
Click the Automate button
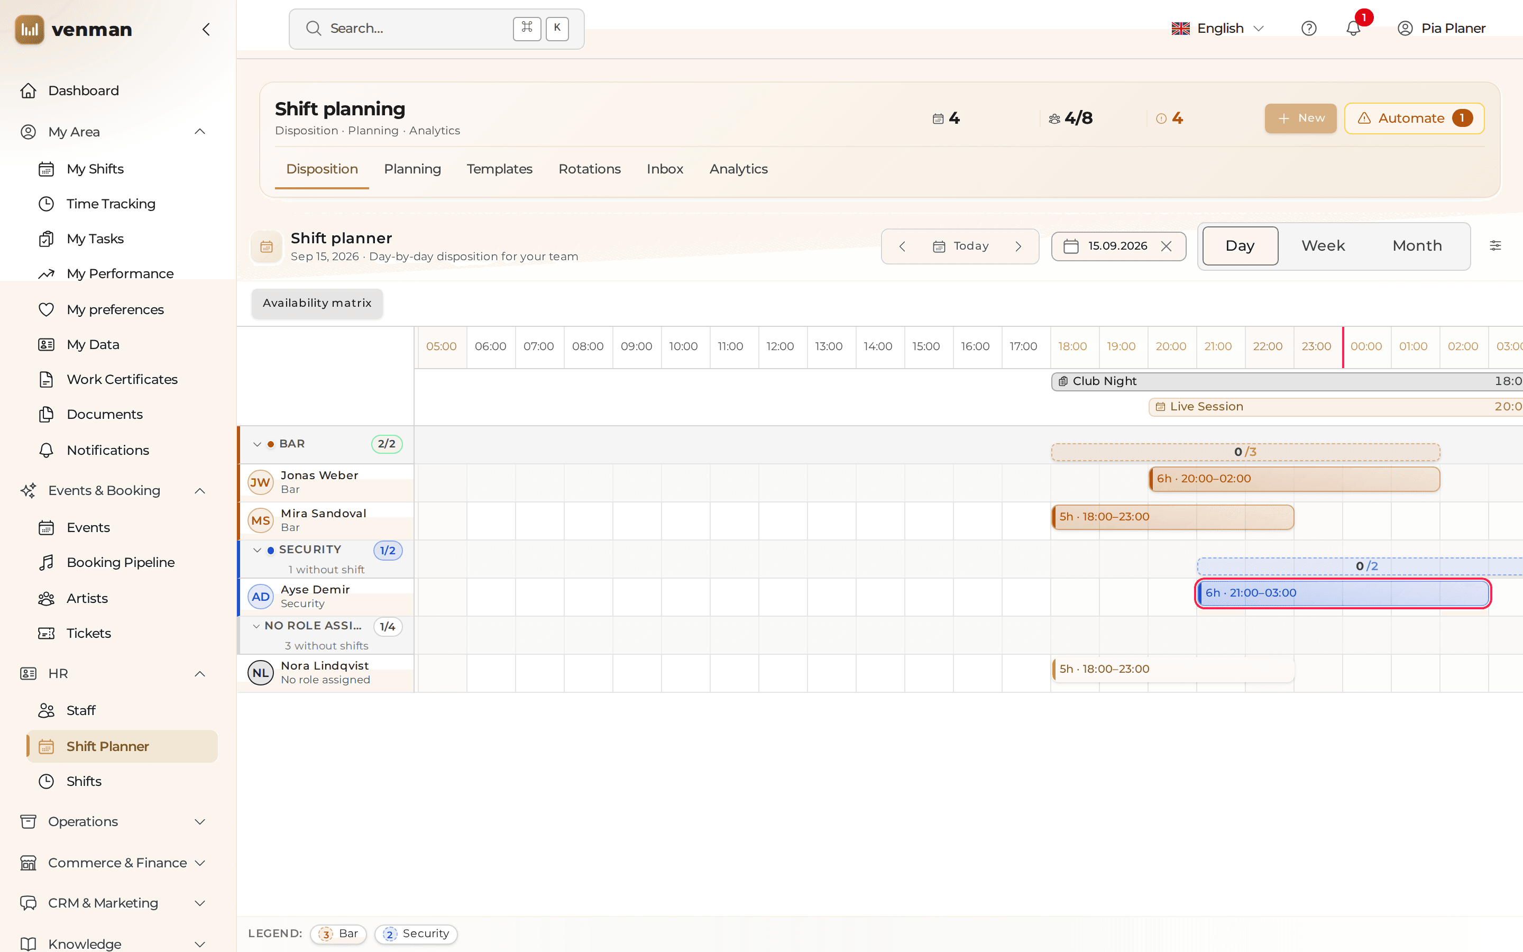tap(1414, 118)
